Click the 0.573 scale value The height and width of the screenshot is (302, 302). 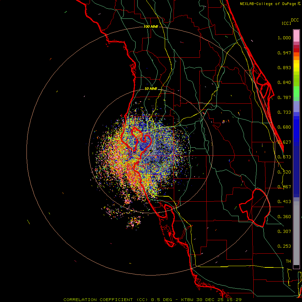point(284,157)
